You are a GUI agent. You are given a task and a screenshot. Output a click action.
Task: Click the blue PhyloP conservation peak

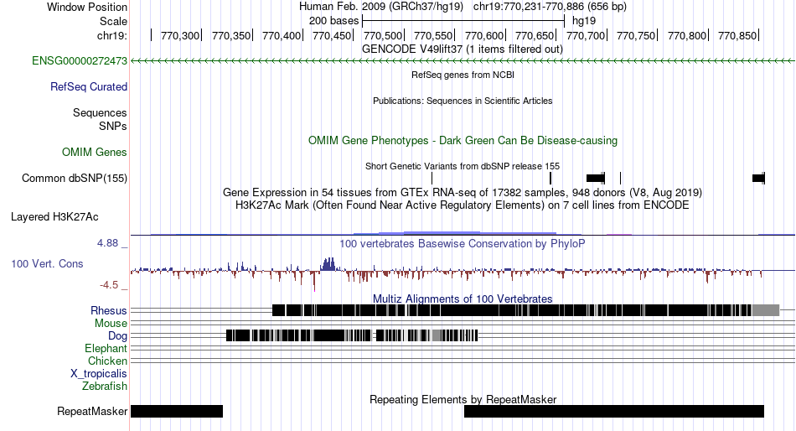tap(328, 264)
